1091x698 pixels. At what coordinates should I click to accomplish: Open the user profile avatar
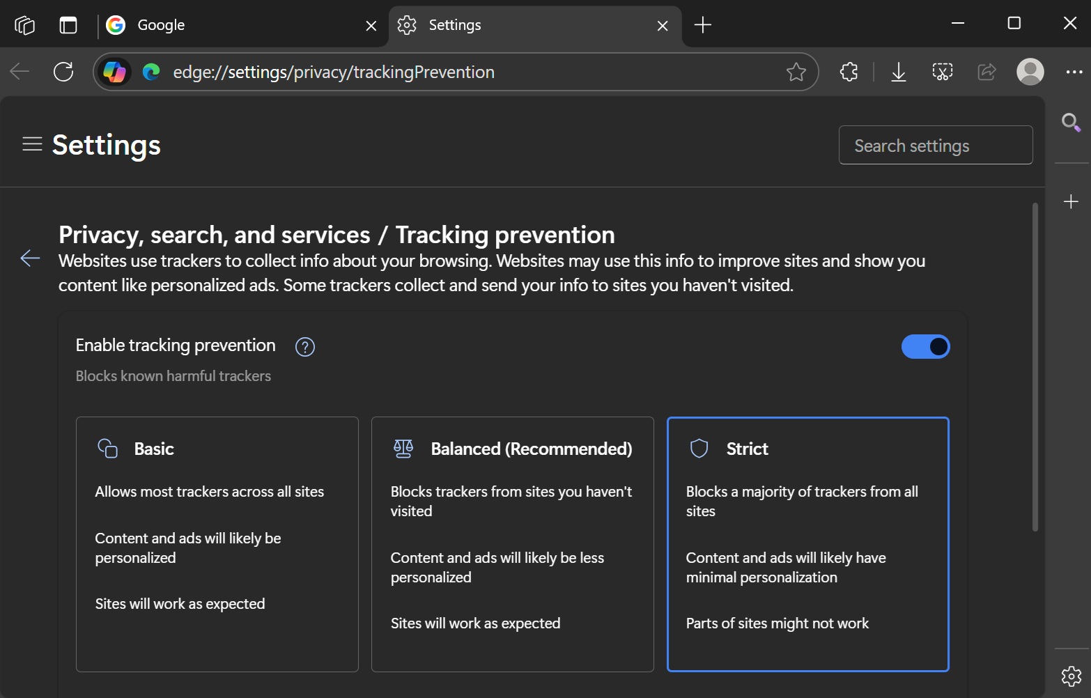[1030, 72]
